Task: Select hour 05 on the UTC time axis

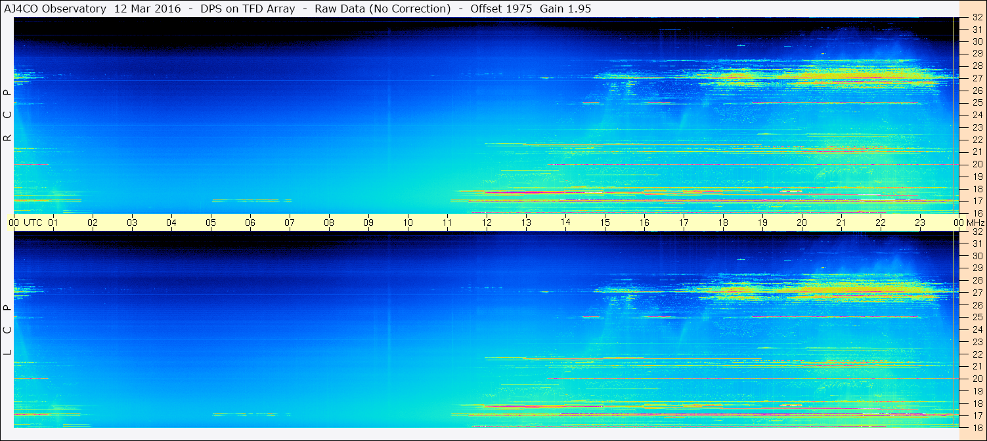Action: tap(211, 222)
